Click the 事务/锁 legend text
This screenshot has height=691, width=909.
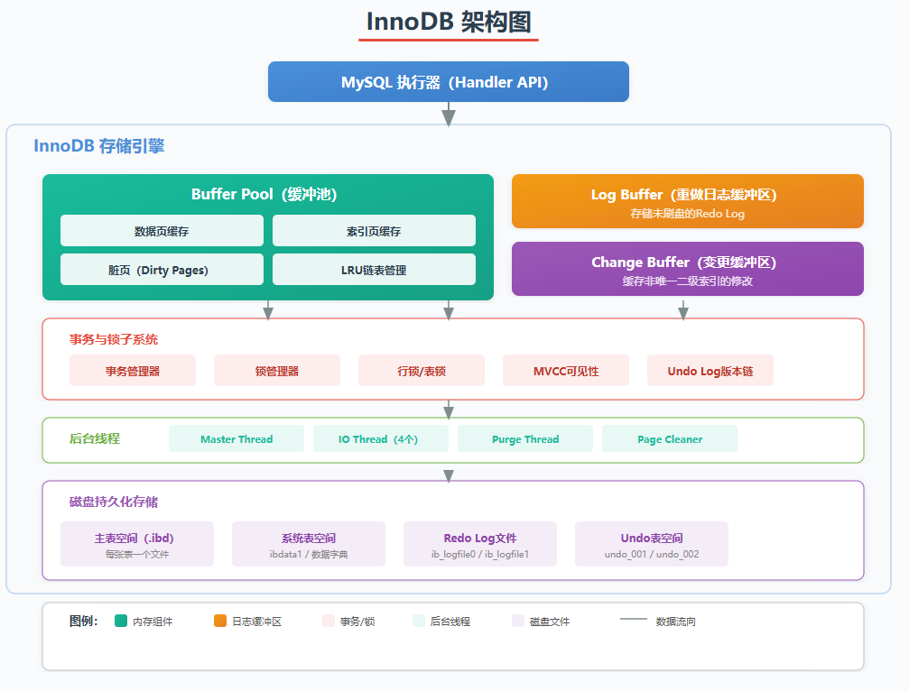tap(357, 622)
